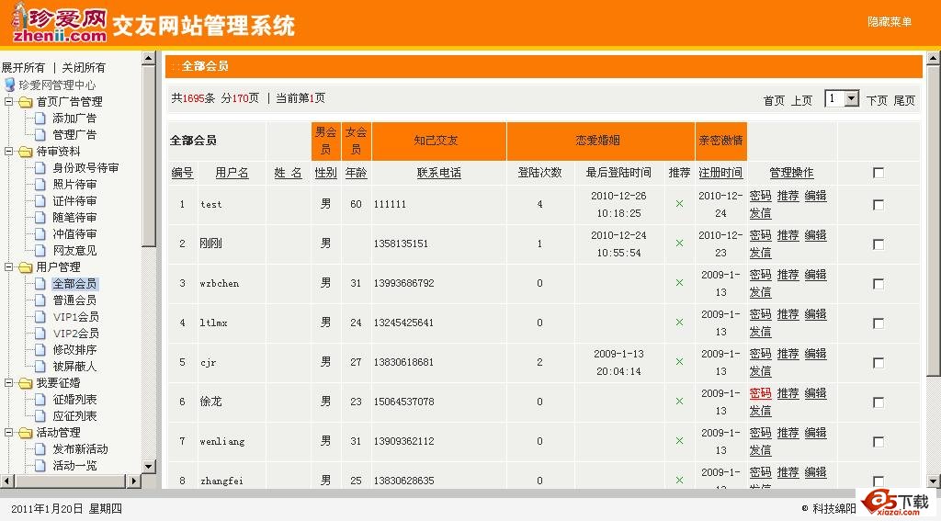Select the 知己交友 filter tab
941x521 pixels.
point(438,141)
